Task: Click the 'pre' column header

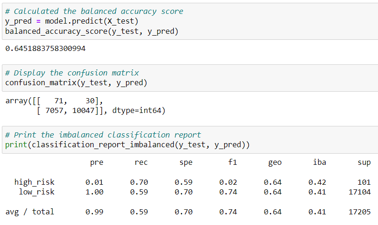Action: (96, 162)
